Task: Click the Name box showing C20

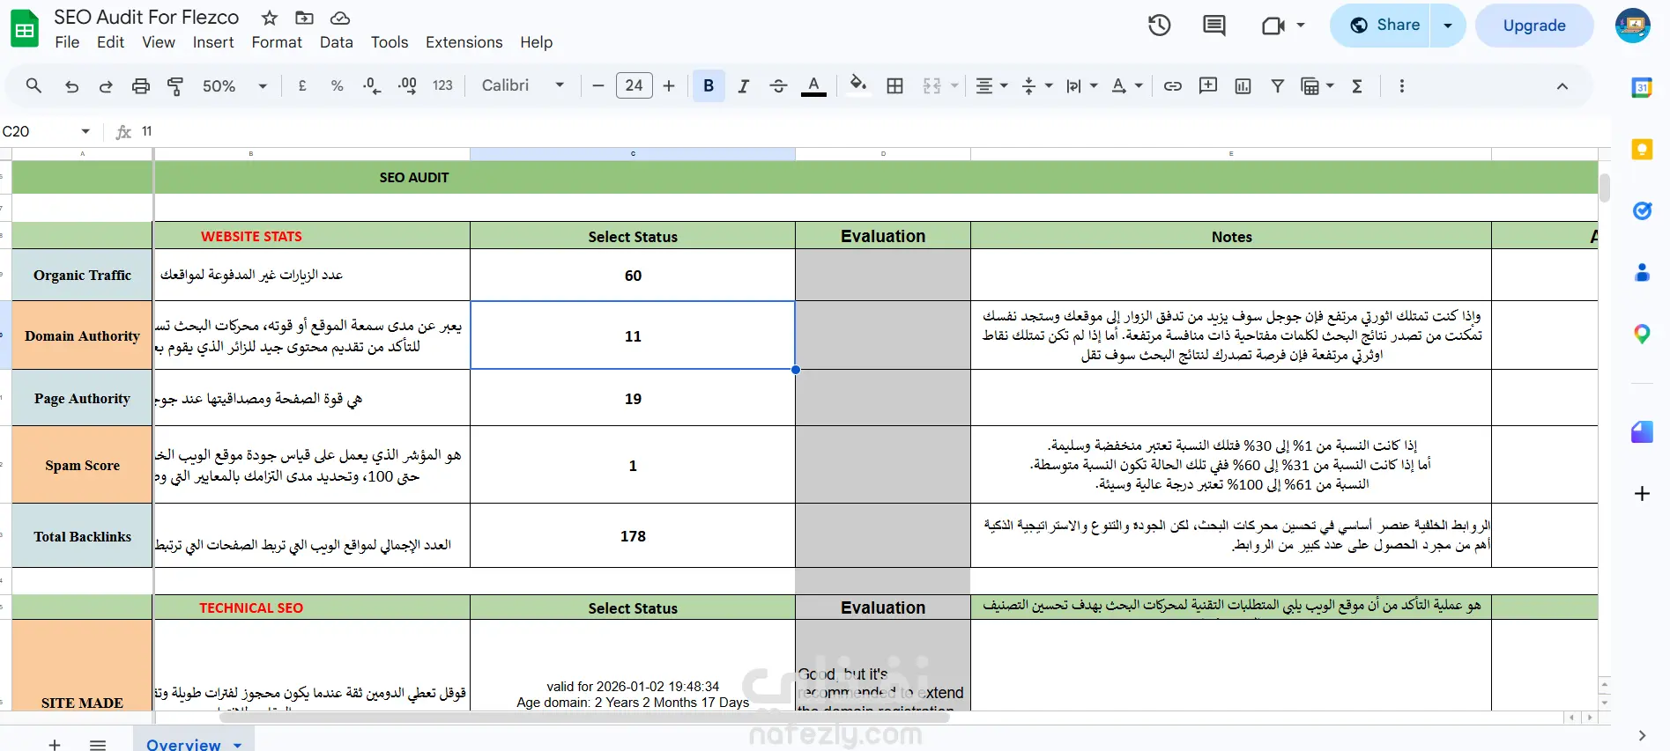Action: point(46,131)
